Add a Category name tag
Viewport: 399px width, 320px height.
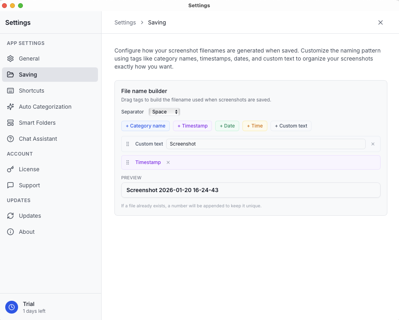(x=145, y=126)
